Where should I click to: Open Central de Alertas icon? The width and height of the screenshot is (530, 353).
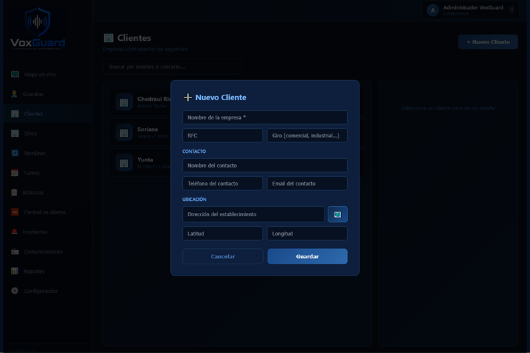15,212
